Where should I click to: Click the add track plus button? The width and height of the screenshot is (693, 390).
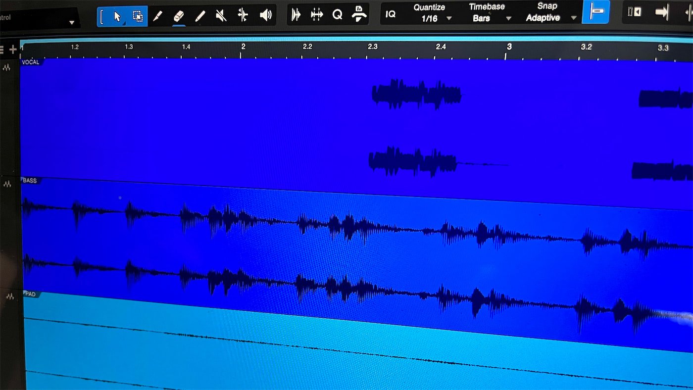13,49
